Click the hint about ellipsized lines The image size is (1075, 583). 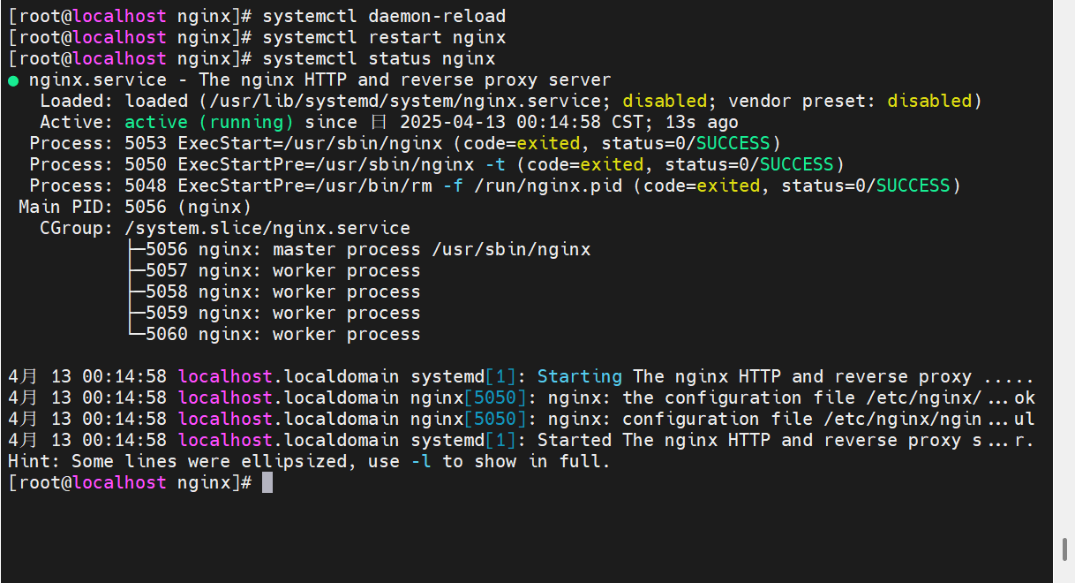click(309, 461)
